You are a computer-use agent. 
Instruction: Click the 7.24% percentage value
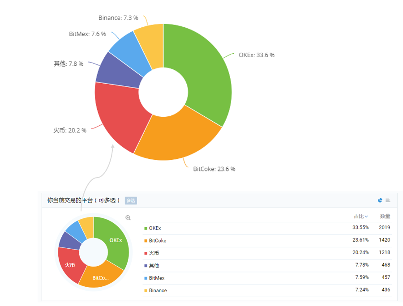coord(362,289)
